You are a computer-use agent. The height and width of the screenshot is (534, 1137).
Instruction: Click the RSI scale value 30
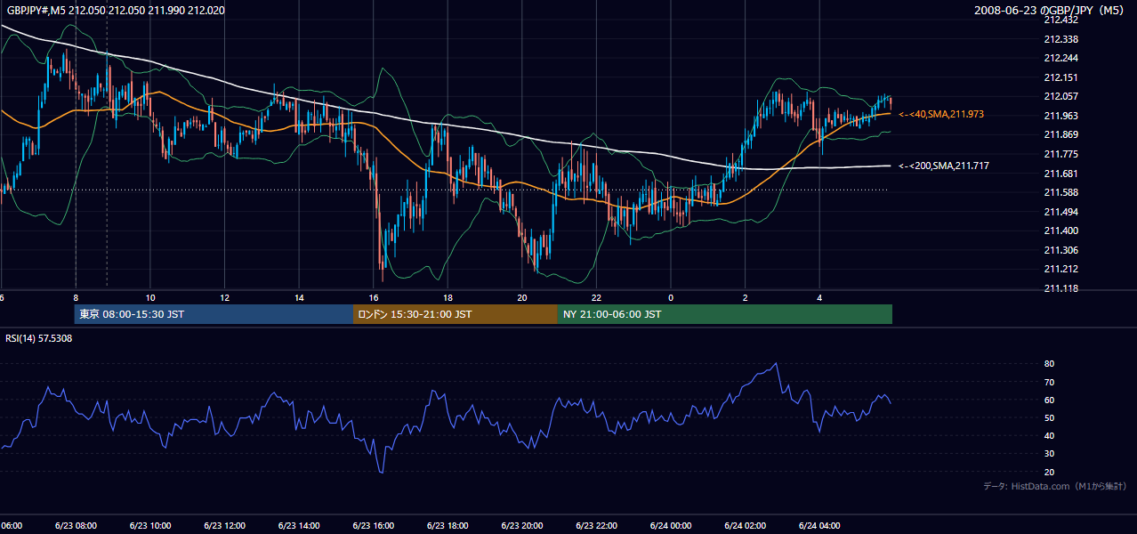click(x=1049, y=454)
